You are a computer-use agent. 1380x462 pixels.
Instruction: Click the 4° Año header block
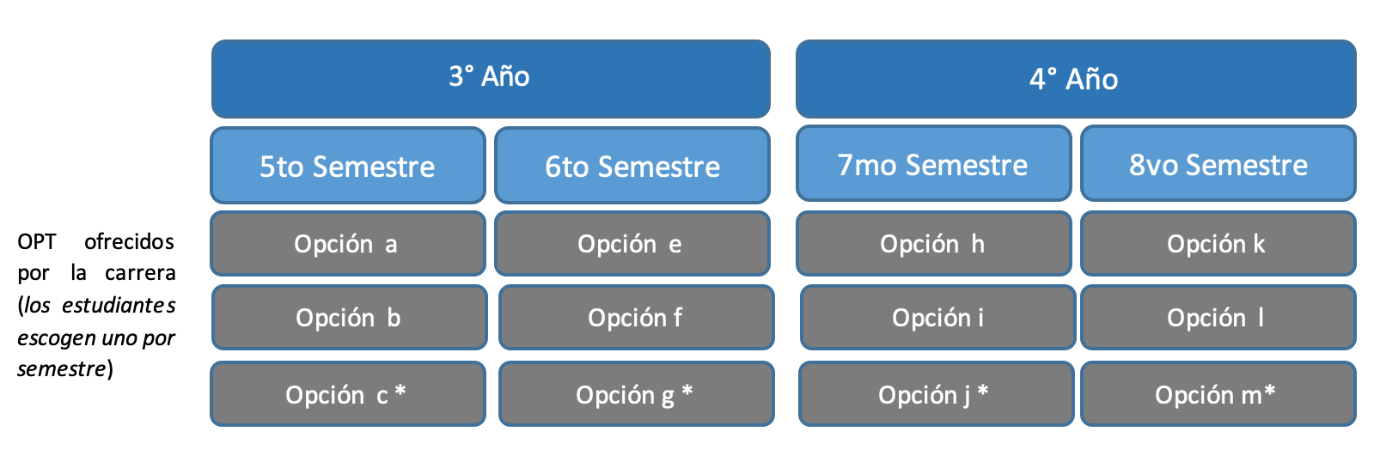1076,78
